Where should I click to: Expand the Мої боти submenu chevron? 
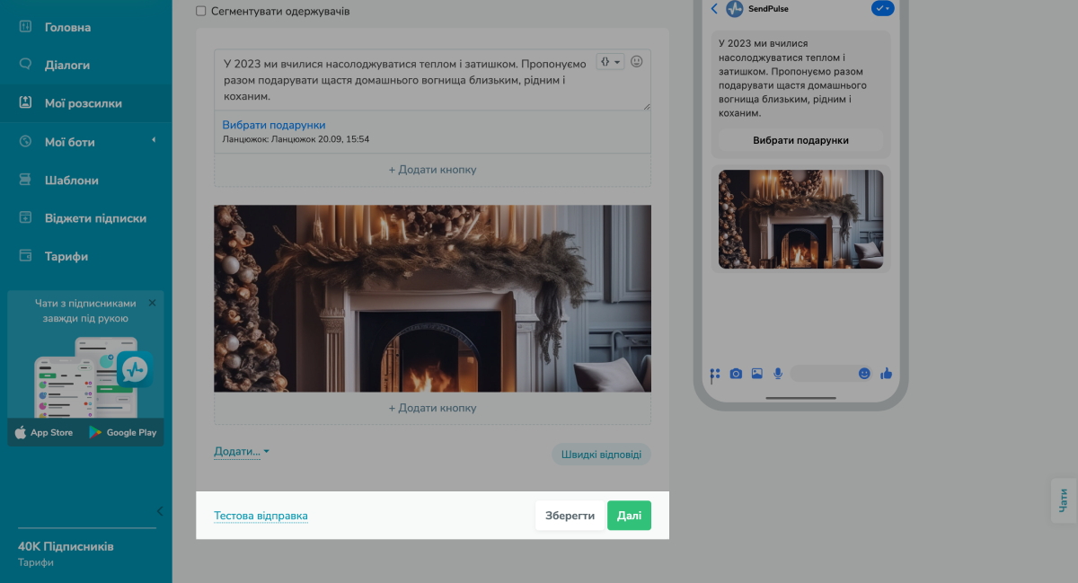(153, 141)
